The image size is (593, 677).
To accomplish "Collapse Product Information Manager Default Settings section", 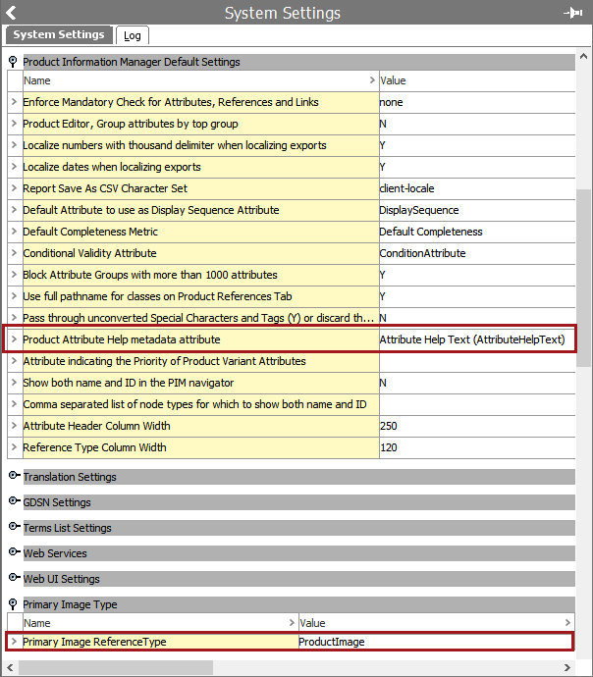I will 13,62.
